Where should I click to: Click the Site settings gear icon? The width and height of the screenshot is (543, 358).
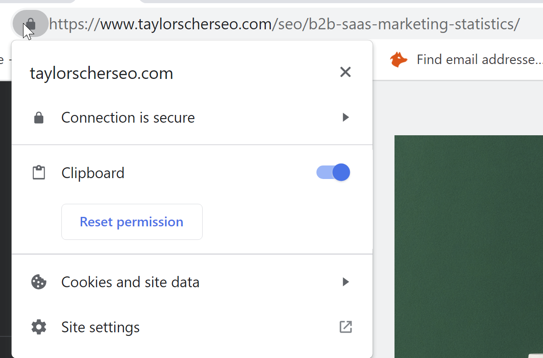coord(39,327)
